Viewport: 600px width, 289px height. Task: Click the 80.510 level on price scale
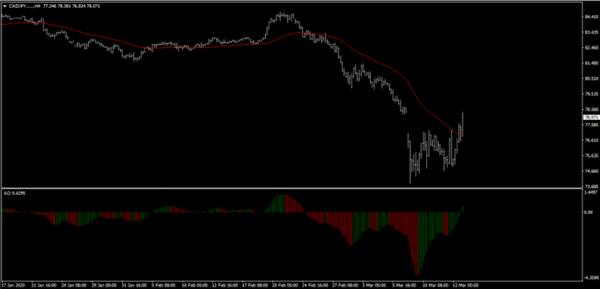tap(590, 78)
